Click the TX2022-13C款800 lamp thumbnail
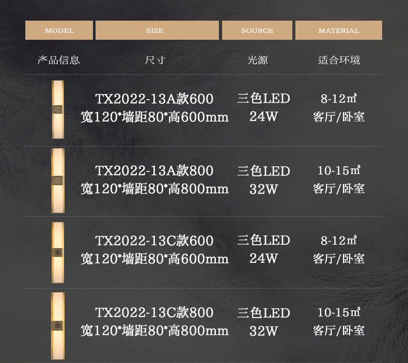Screen dimensions: 408x363 (x=57, y=325)
